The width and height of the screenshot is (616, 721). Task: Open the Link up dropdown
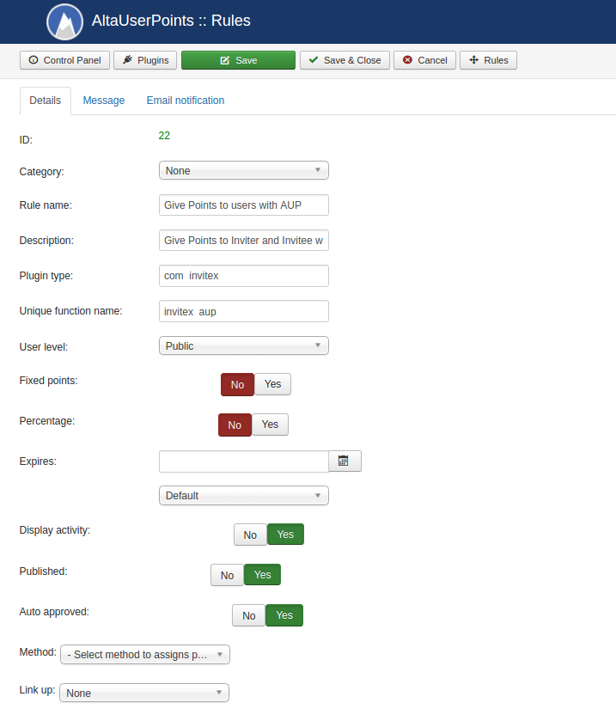(x=143, y=693)
